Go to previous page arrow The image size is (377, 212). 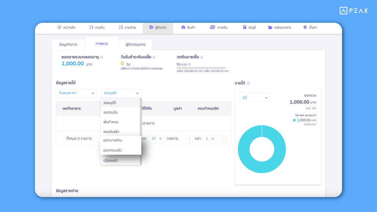point(189,138)
